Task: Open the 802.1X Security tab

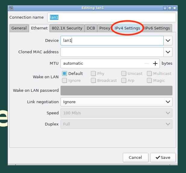Action: tap(67, 28)
